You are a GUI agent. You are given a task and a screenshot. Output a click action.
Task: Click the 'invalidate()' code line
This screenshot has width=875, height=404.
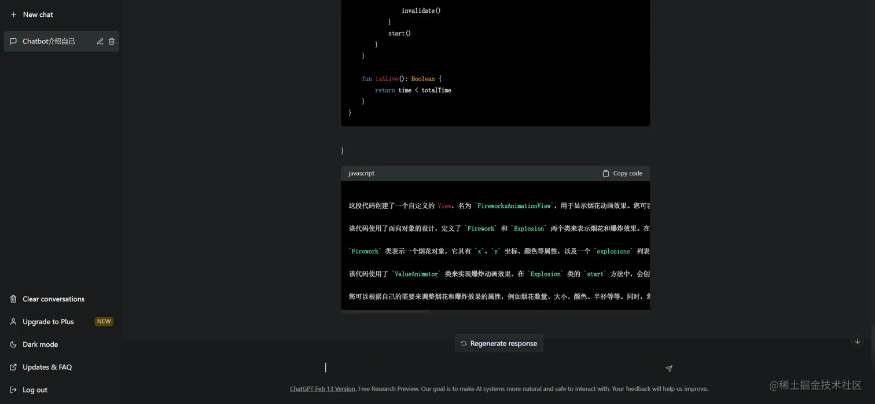421,10
